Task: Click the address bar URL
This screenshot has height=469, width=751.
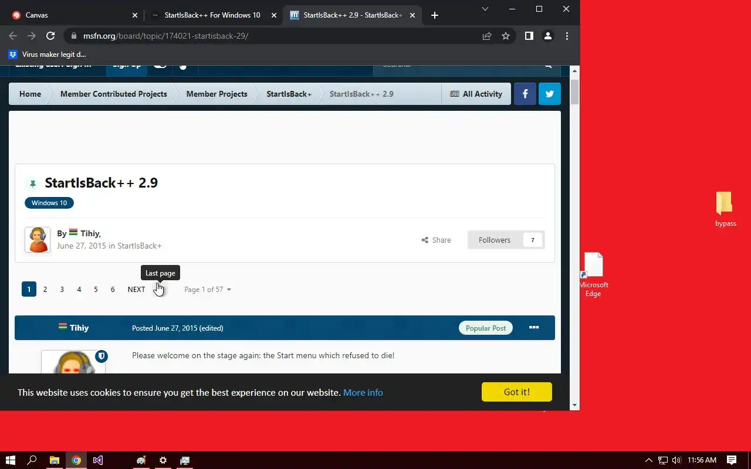Action: [x=165, y=36]
